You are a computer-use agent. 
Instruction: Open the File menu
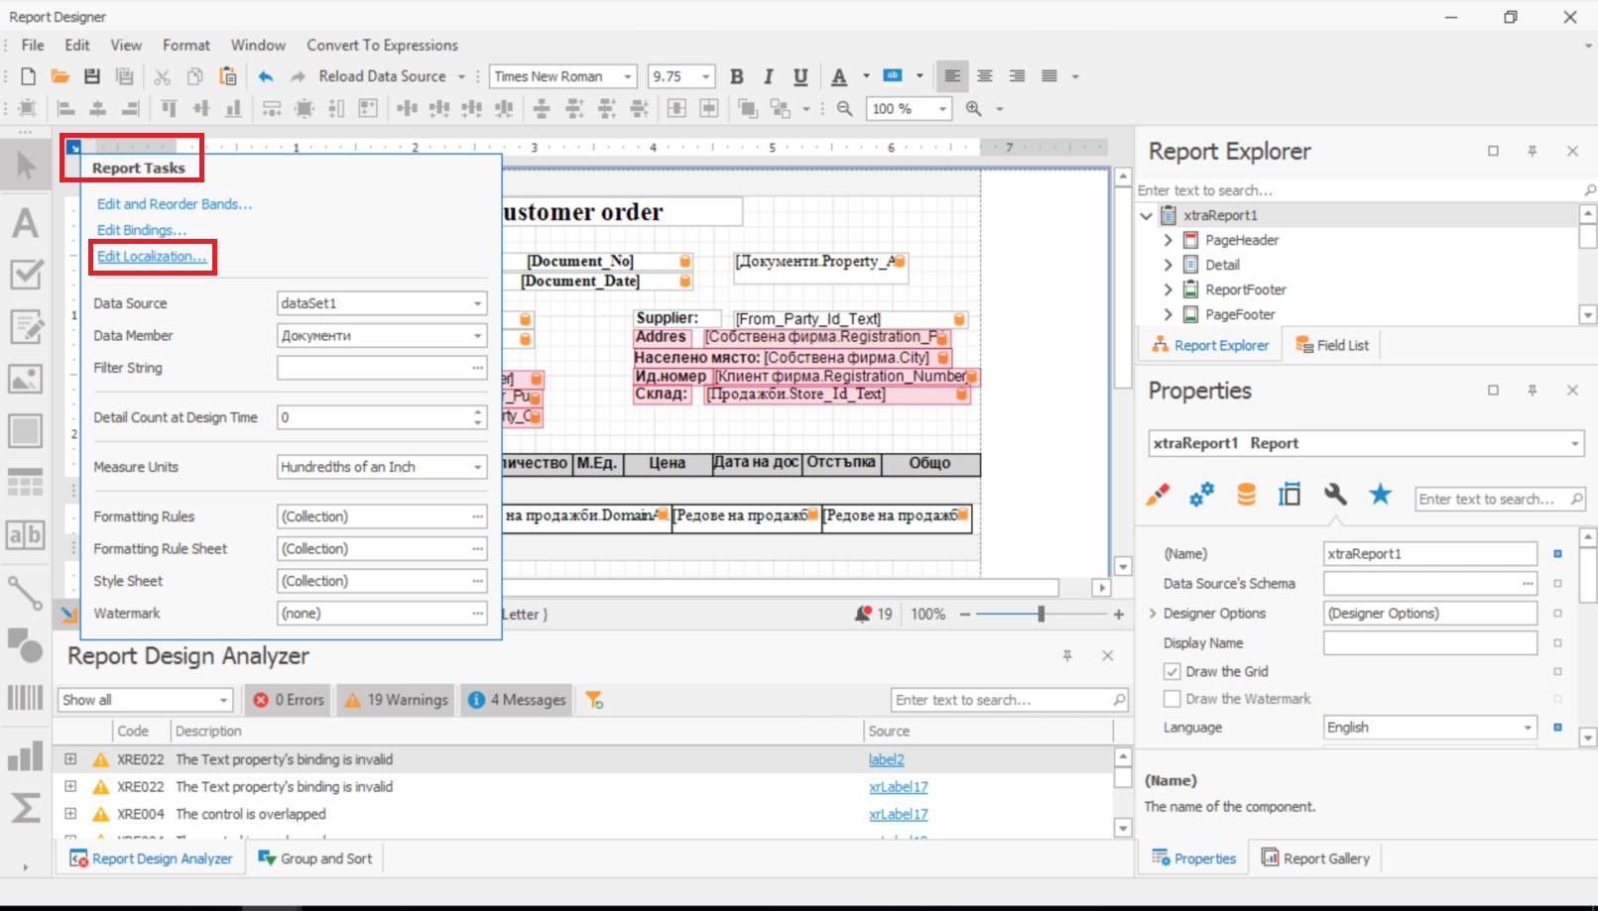point(33,46)
